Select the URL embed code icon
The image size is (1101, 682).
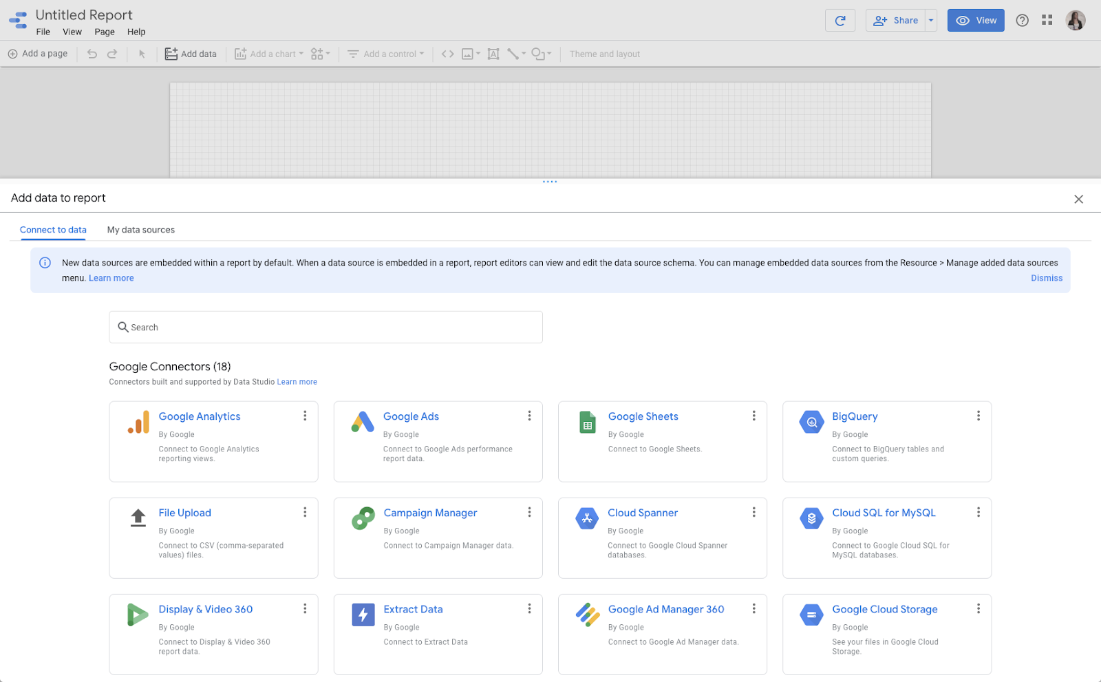(447, 54)
